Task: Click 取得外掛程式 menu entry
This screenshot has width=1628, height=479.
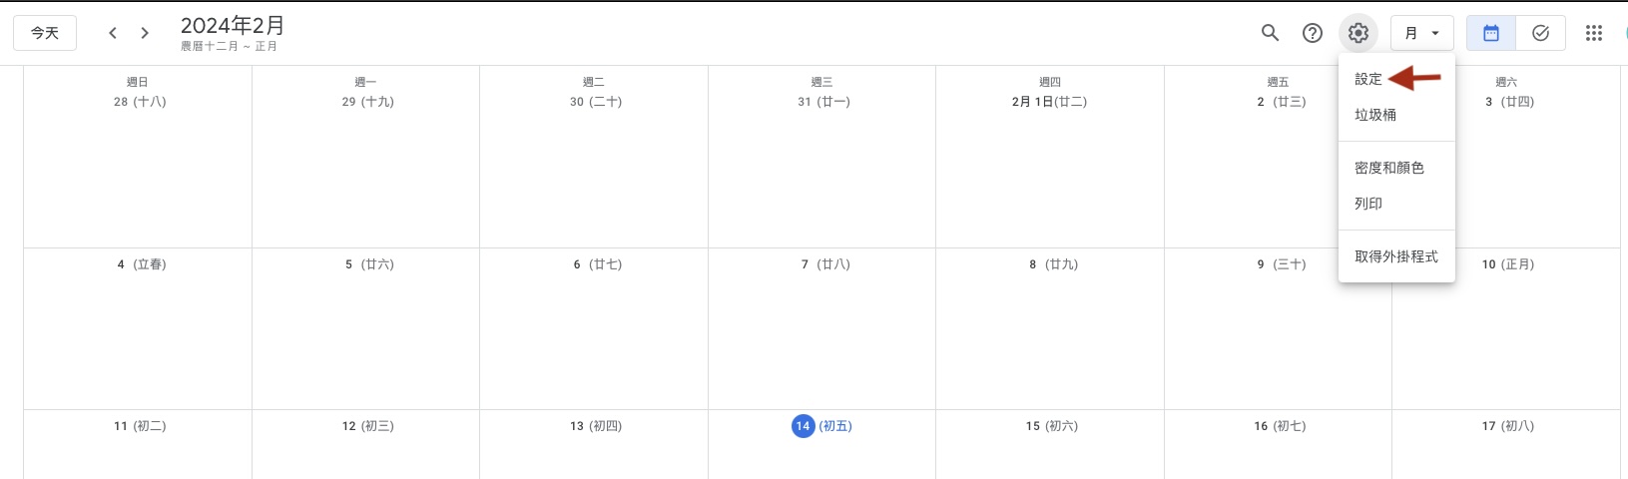Action: coord(1395,256)
